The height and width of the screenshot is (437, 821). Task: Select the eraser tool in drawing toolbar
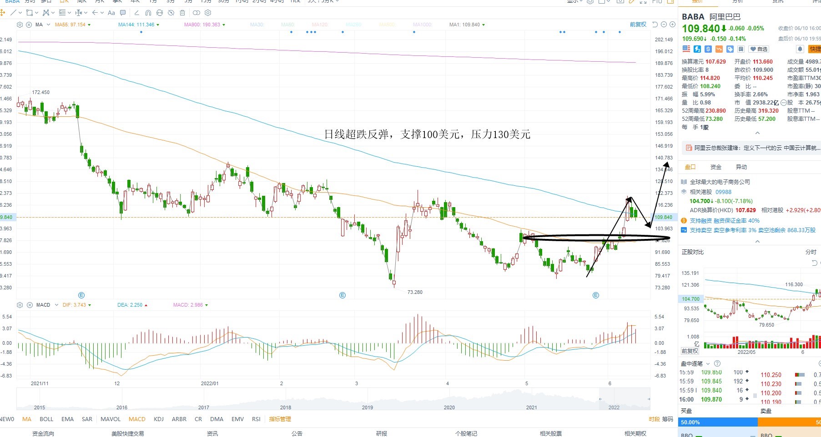point(136,13)
